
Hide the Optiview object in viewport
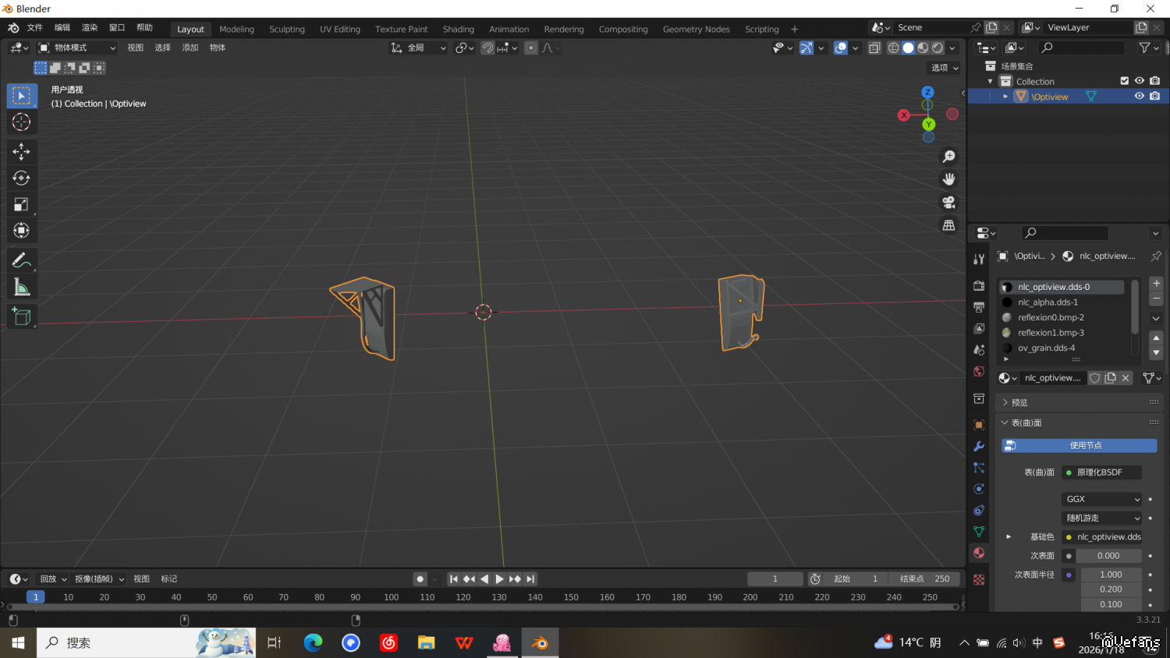(x=1139, y=97)
